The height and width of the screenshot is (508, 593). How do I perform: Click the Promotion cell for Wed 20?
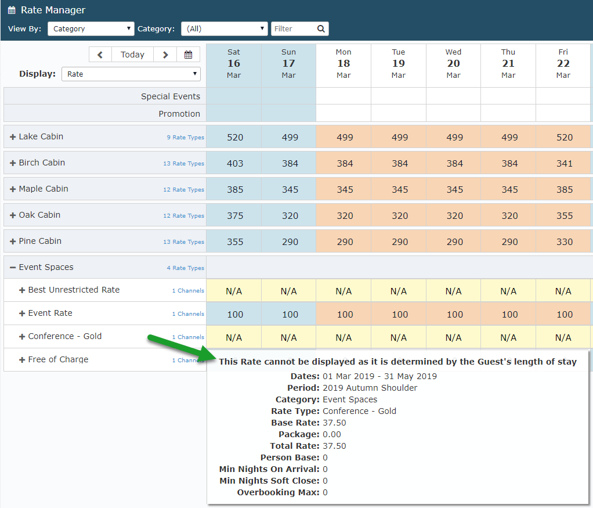click(453, 113)
